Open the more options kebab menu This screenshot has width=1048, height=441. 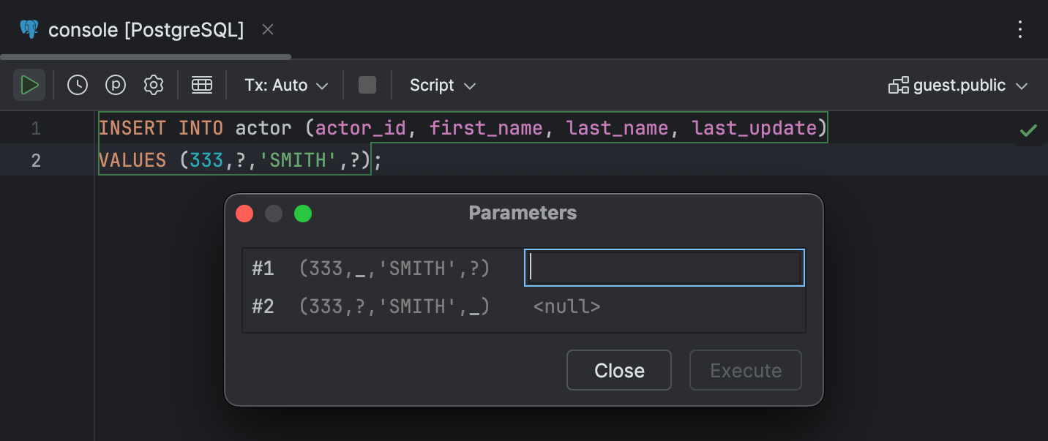[1021, 29]
